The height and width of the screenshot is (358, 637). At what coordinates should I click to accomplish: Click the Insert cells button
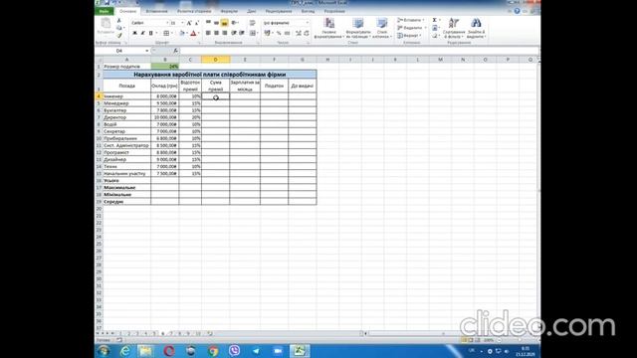[410, 20]
